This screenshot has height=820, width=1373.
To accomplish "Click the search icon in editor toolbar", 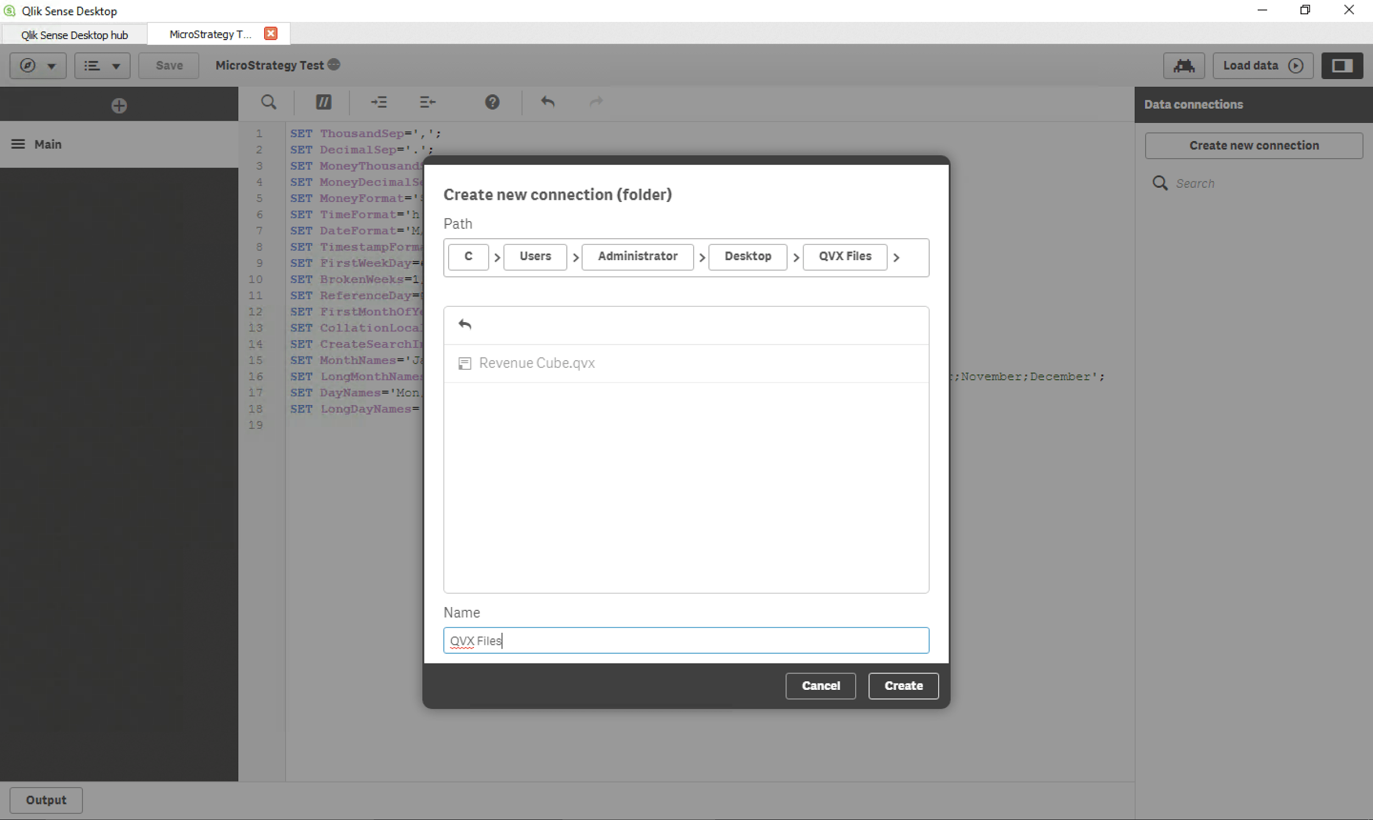I will tap(269, 102).
